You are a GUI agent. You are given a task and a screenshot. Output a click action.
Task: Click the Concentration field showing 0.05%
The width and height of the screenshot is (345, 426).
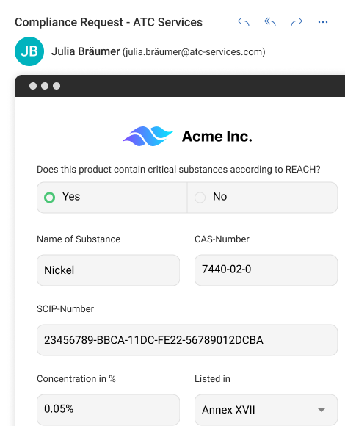click(108, 410)
